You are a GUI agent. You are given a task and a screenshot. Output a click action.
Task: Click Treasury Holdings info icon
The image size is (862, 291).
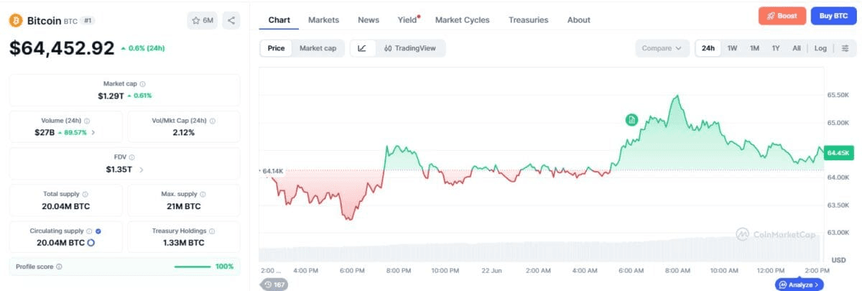213,231
